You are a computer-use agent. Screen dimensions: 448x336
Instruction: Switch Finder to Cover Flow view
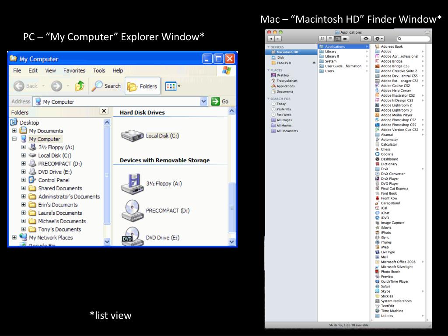[x=345, y=38]
